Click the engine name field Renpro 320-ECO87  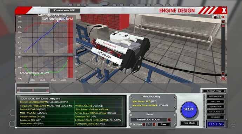click(x=149, y=120)
